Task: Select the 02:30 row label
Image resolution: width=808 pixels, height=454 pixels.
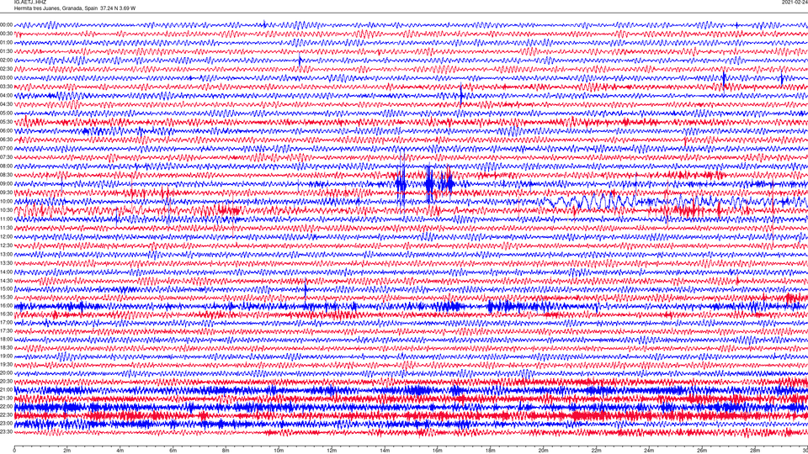Action: coord(6,69)
